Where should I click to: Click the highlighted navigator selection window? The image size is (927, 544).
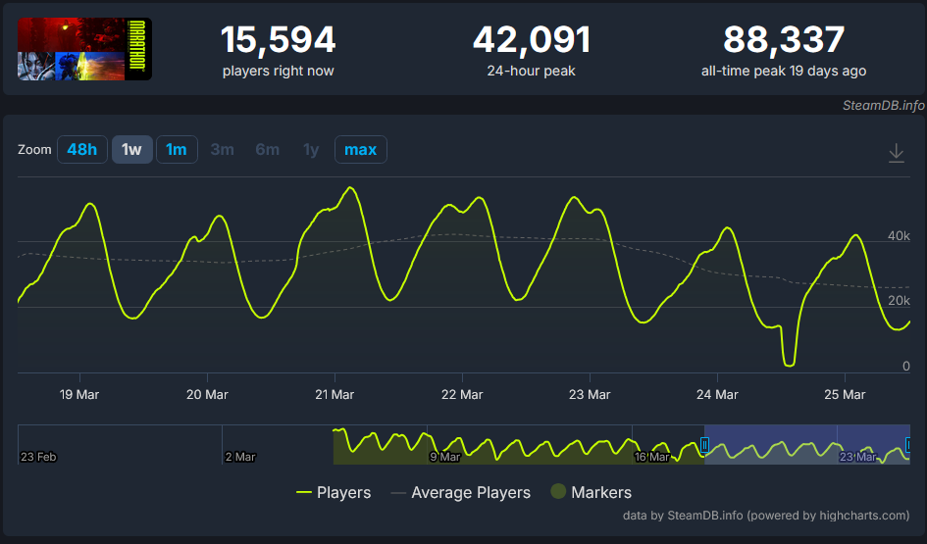click(807, 444)
